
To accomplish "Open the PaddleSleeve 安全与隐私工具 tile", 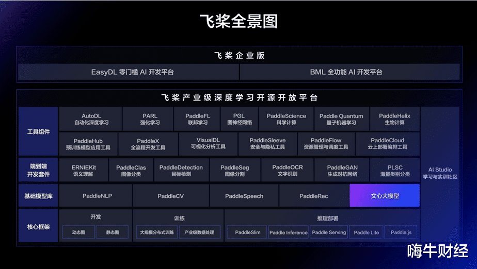I will 268,144.
